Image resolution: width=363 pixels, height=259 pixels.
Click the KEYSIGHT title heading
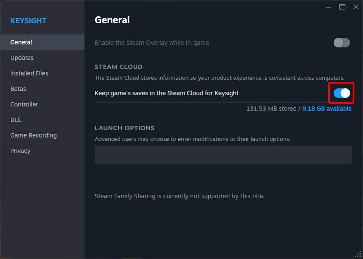(x=28, y=21)
